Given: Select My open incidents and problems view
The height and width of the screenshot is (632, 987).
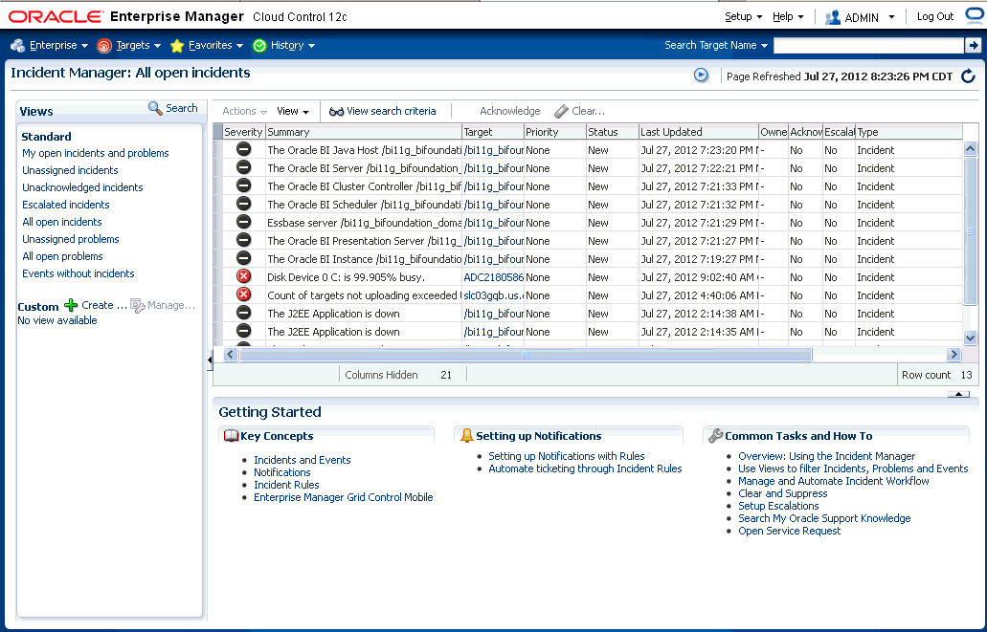Looking at the screenshot, I should pos(95,153).
